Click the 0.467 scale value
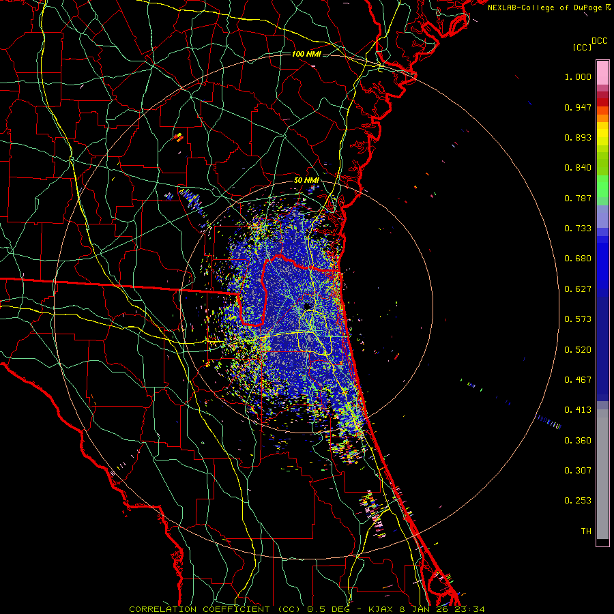Viewport: 614px width, 614px height. 578,380
